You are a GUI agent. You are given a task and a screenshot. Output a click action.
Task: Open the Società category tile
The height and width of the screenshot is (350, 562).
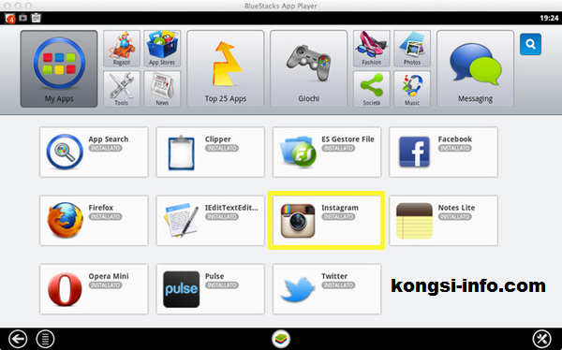pyautogui.click(x=371, y=89)
